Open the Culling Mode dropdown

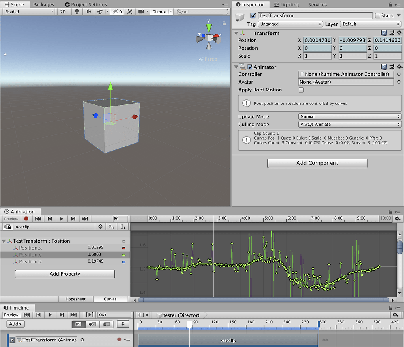pos(350,125)
